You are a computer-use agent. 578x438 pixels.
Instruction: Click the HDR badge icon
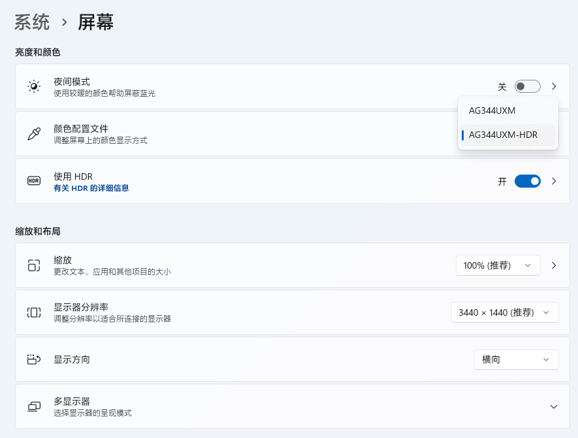pos(34,181)
